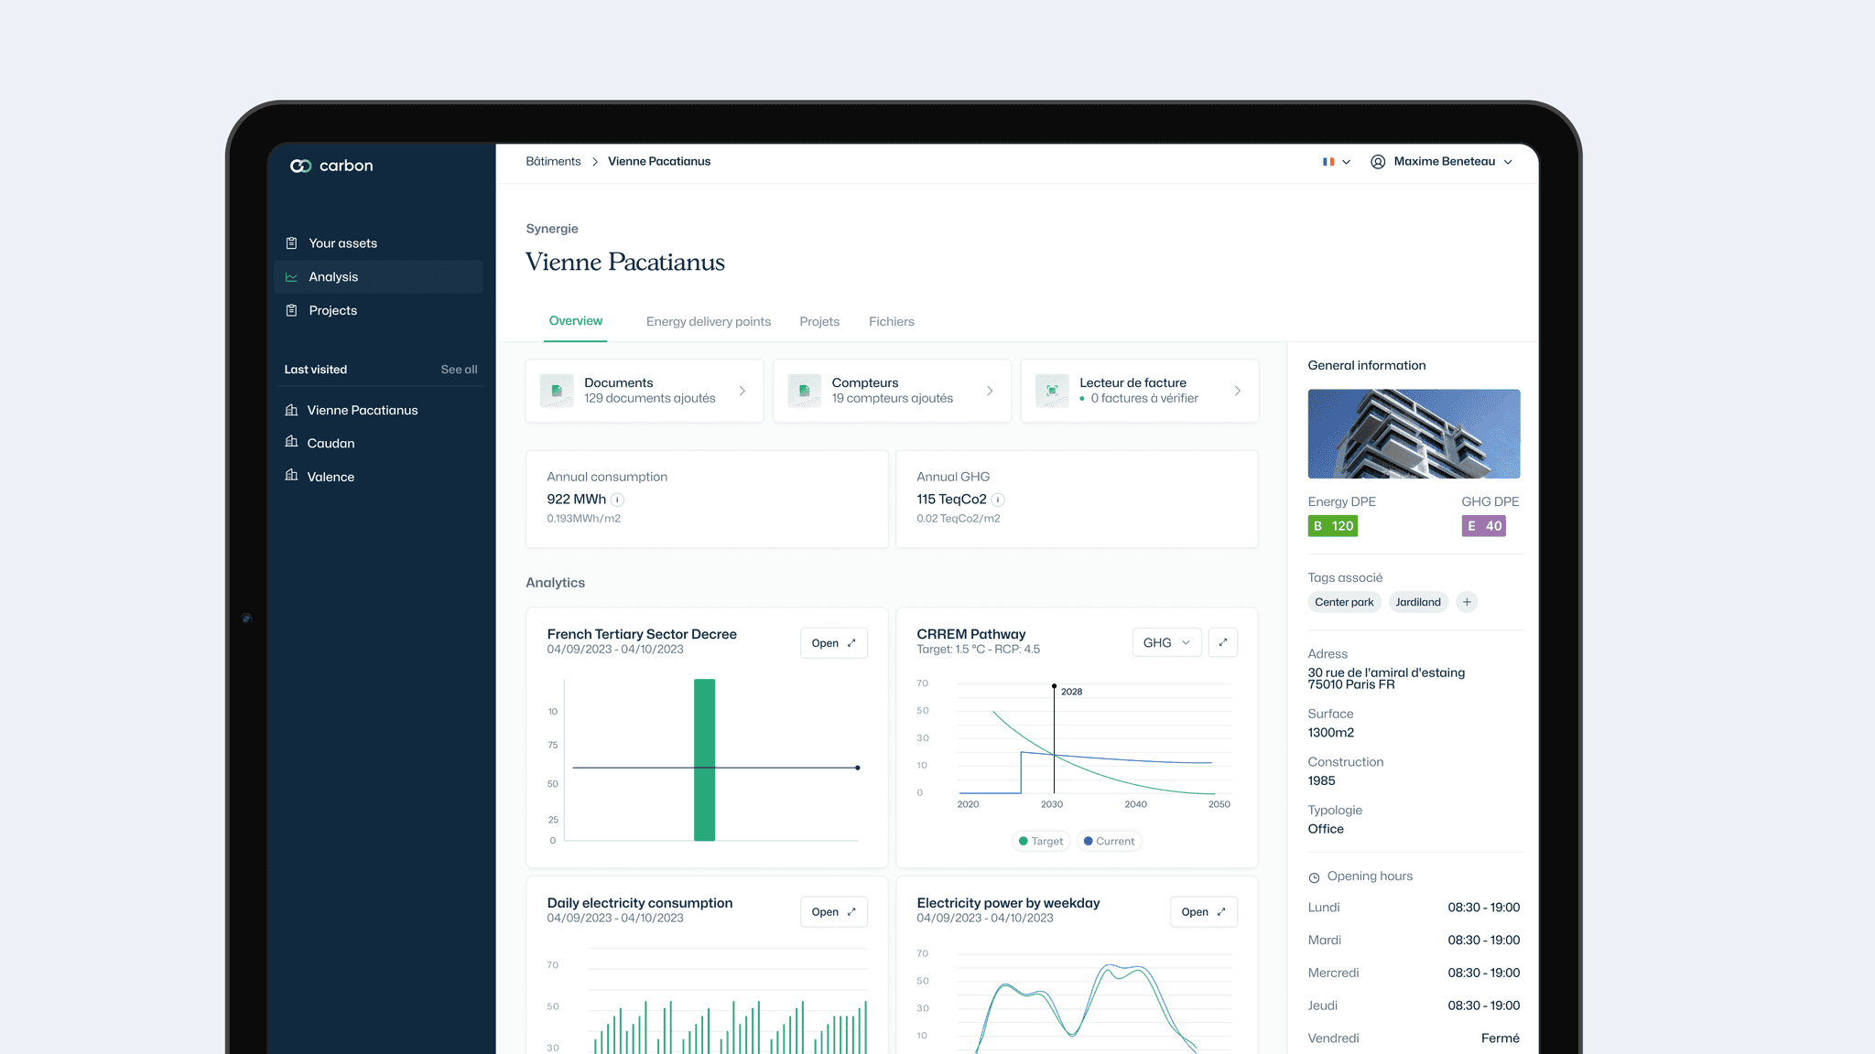1875x1054 pixels.
Task: Click the green Energy DPE B 120 badge
Action: 1332,526
